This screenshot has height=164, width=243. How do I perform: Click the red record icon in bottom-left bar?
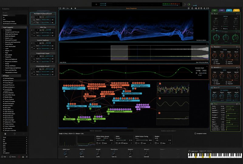click(x=19, y=157)
